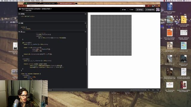Open the CSS panel settings gear

pyautogui.click(x=19, y=23)
